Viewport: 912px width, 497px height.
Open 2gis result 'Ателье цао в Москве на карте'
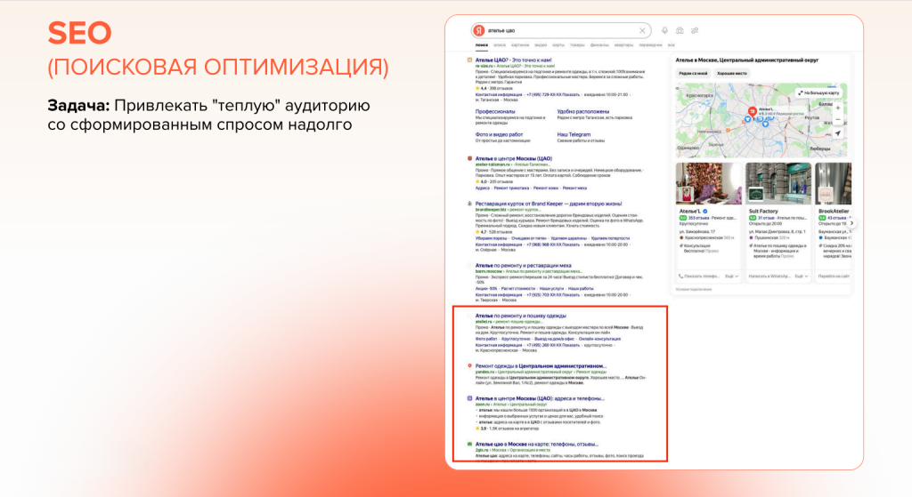pos(537,444)
